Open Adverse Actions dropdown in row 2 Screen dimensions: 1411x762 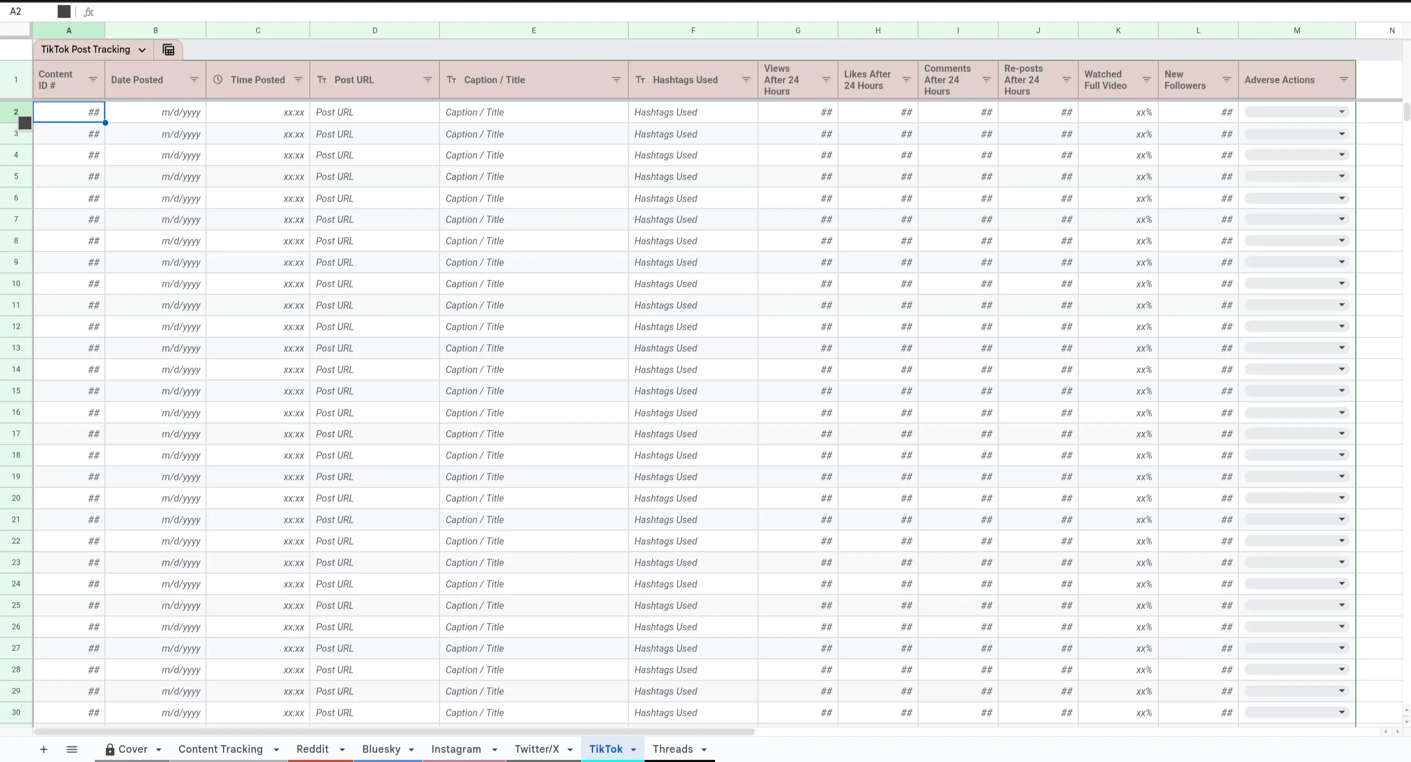tap(1341, 112)
